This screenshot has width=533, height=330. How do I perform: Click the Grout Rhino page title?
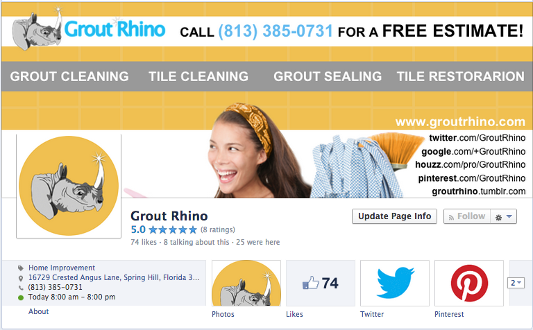169,216
